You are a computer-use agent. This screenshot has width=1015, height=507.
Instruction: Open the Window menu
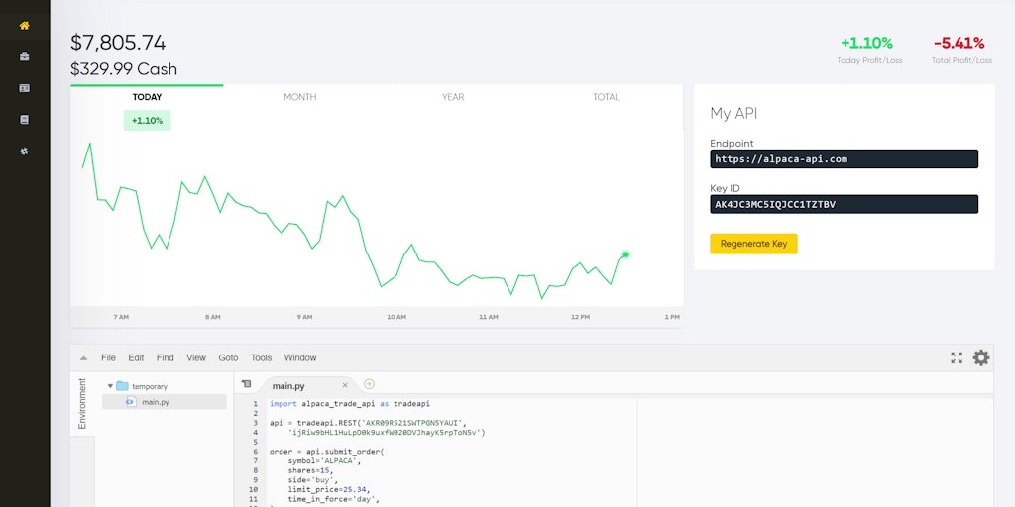point(300,357)
